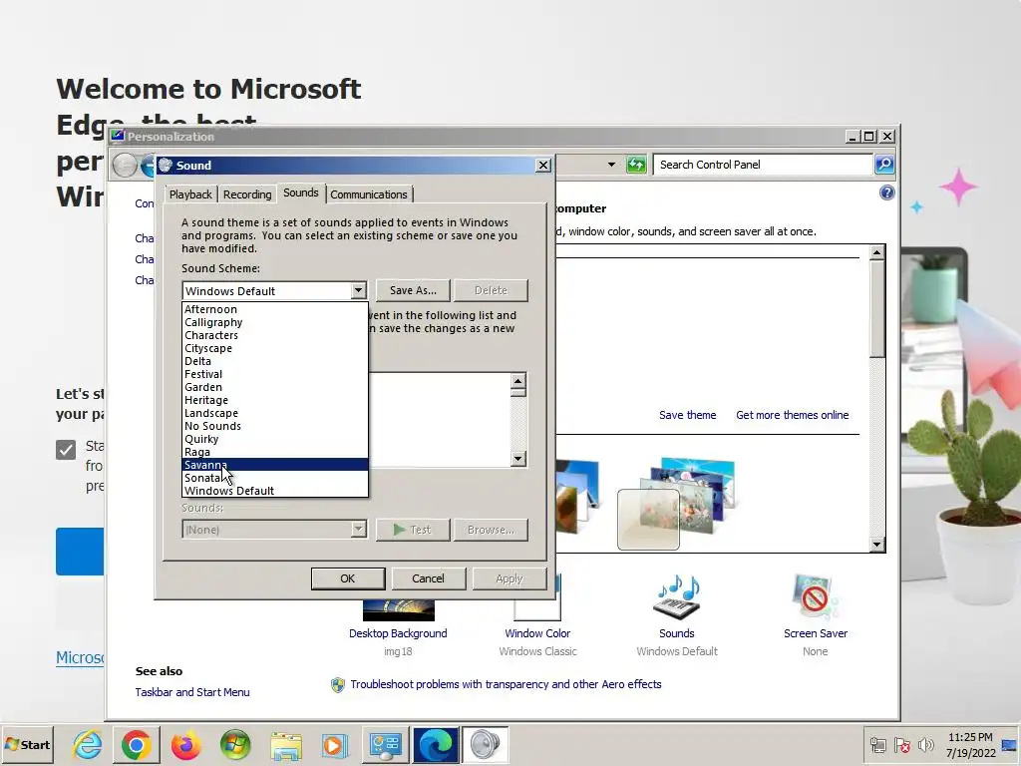Pick Raga from scheme list

click(x=275, y=452)
